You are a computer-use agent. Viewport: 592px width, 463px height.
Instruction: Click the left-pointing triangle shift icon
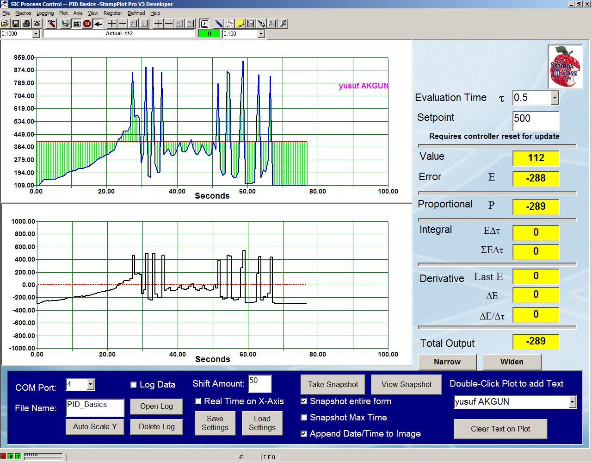(179, 24)
